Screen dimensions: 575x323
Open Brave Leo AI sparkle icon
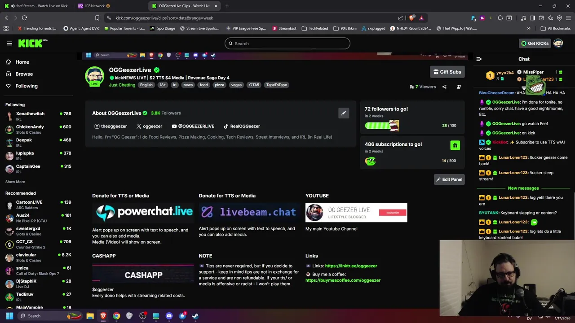(550, 18)
